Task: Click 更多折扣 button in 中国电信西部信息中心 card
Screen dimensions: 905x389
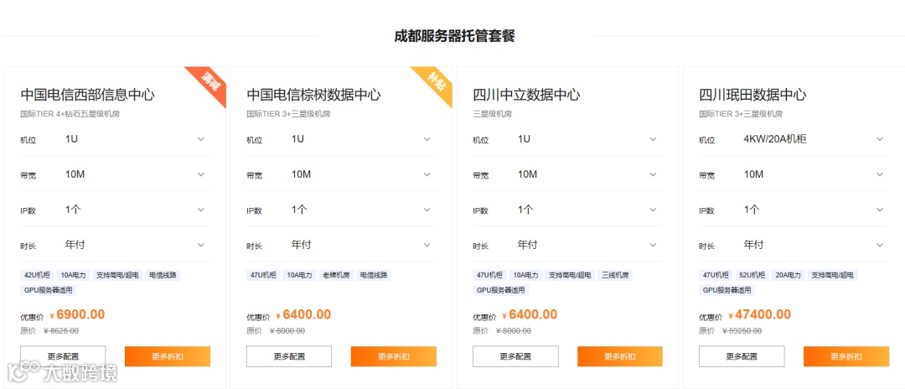Action: pos(168,356)
